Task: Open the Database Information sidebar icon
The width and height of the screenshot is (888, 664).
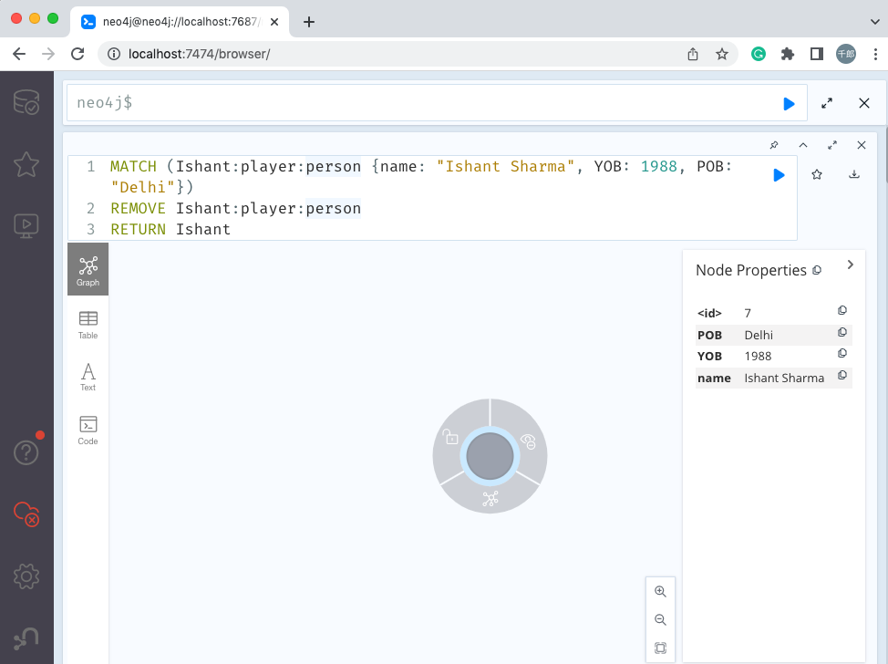Action: pos(26,102)
